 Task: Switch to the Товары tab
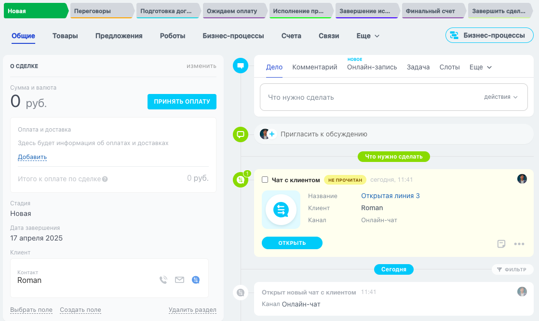(x=65, y=36)
